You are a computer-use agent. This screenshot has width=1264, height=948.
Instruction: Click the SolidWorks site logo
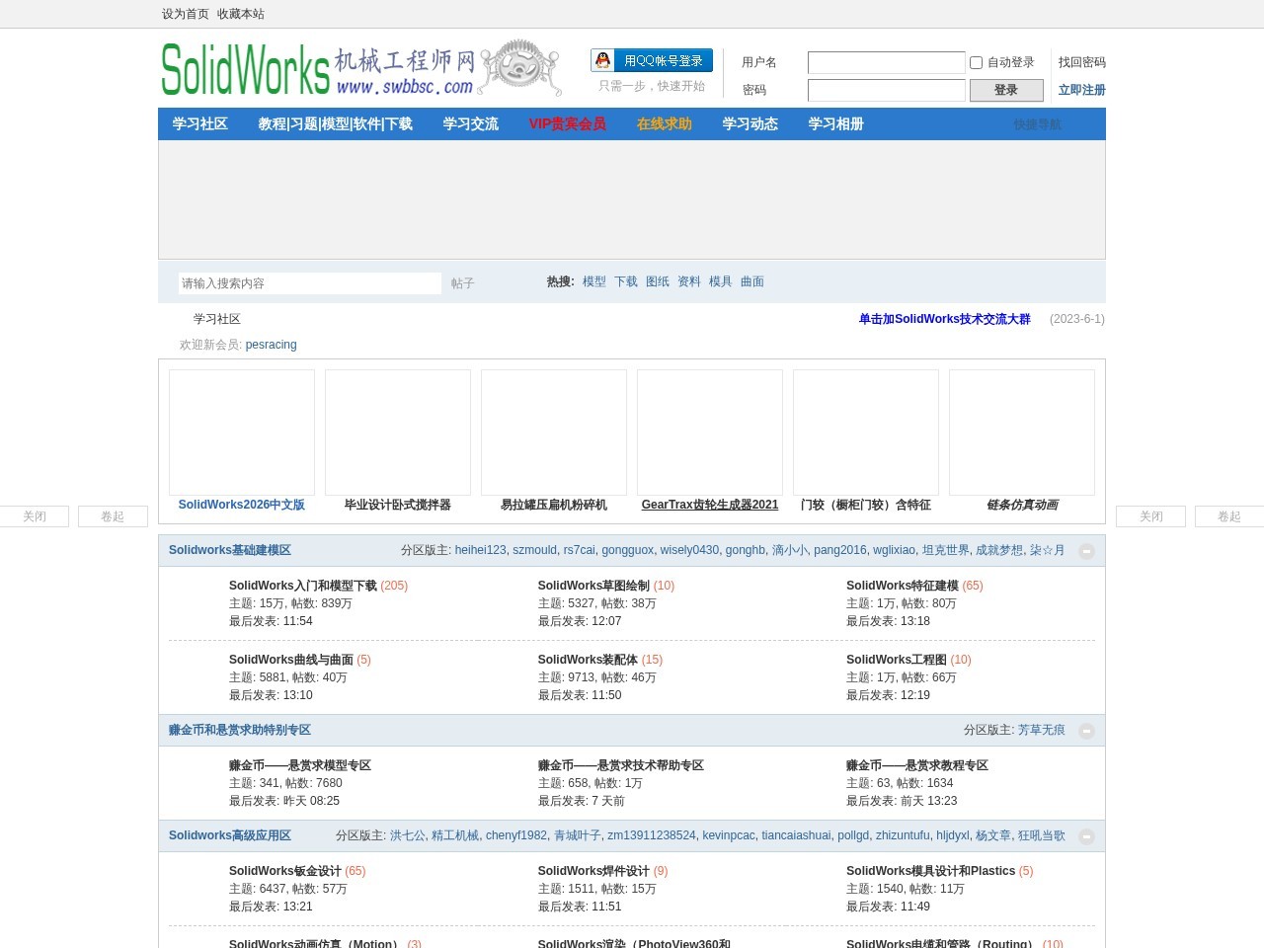point(361,68)
